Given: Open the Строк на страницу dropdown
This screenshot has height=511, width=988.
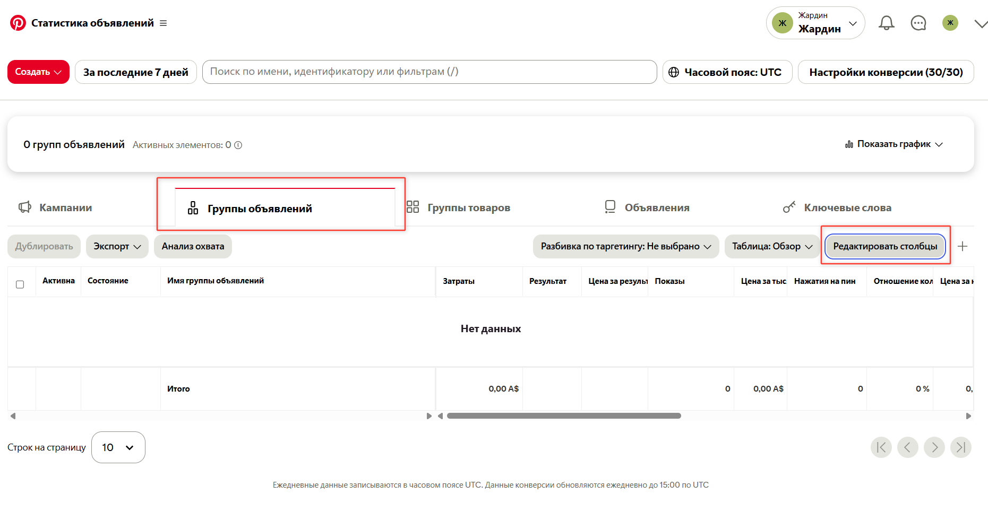Looking at the screenshot, I should coord(118,447).
